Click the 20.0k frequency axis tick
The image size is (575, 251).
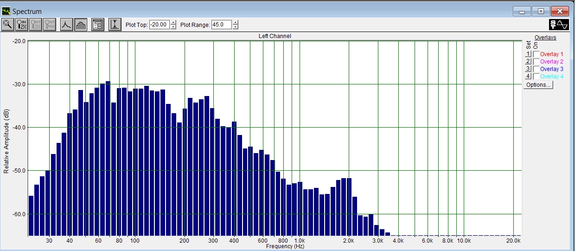tap(513, 241)
